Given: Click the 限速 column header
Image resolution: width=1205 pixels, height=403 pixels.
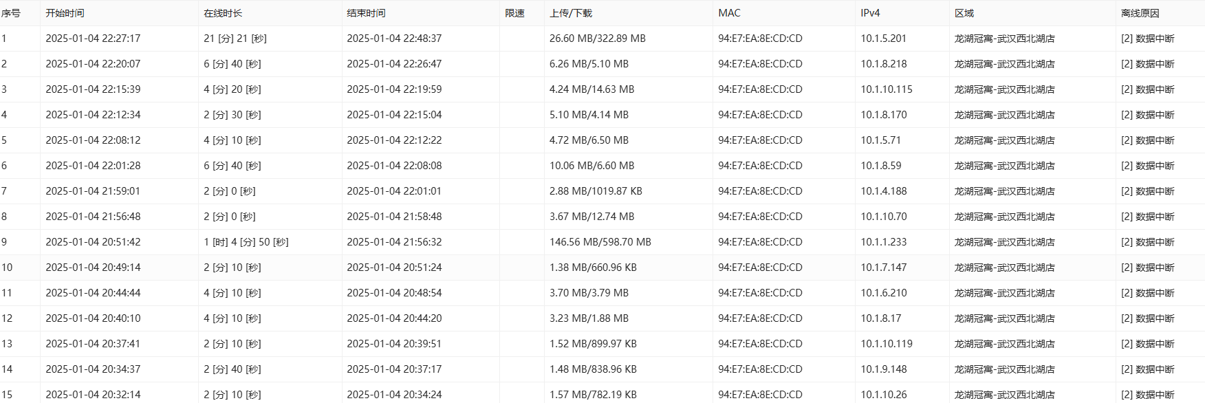Looking at the screenshot, I should (515, 13).
